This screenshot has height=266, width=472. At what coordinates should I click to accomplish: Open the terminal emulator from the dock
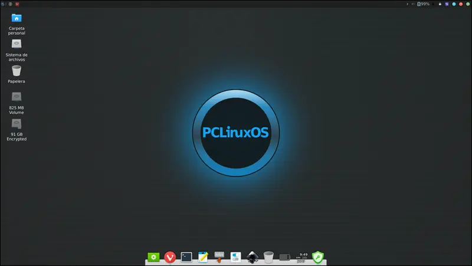click(x=186, y=257)
